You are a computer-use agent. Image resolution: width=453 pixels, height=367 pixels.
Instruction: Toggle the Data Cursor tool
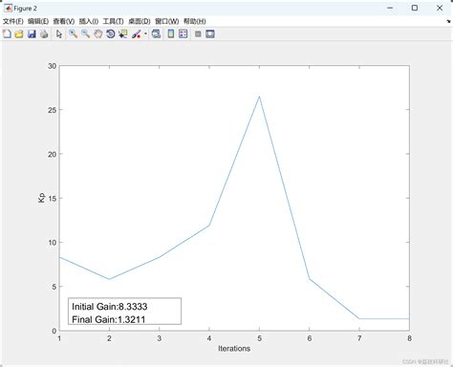123,33
